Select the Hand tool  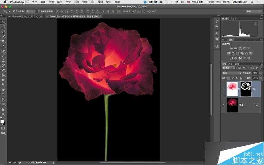coord(3,109)
